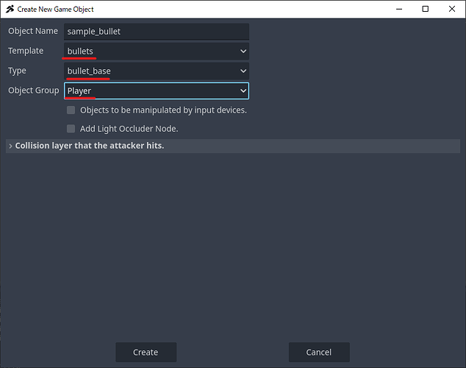Click the 'Template' label text

26,51
